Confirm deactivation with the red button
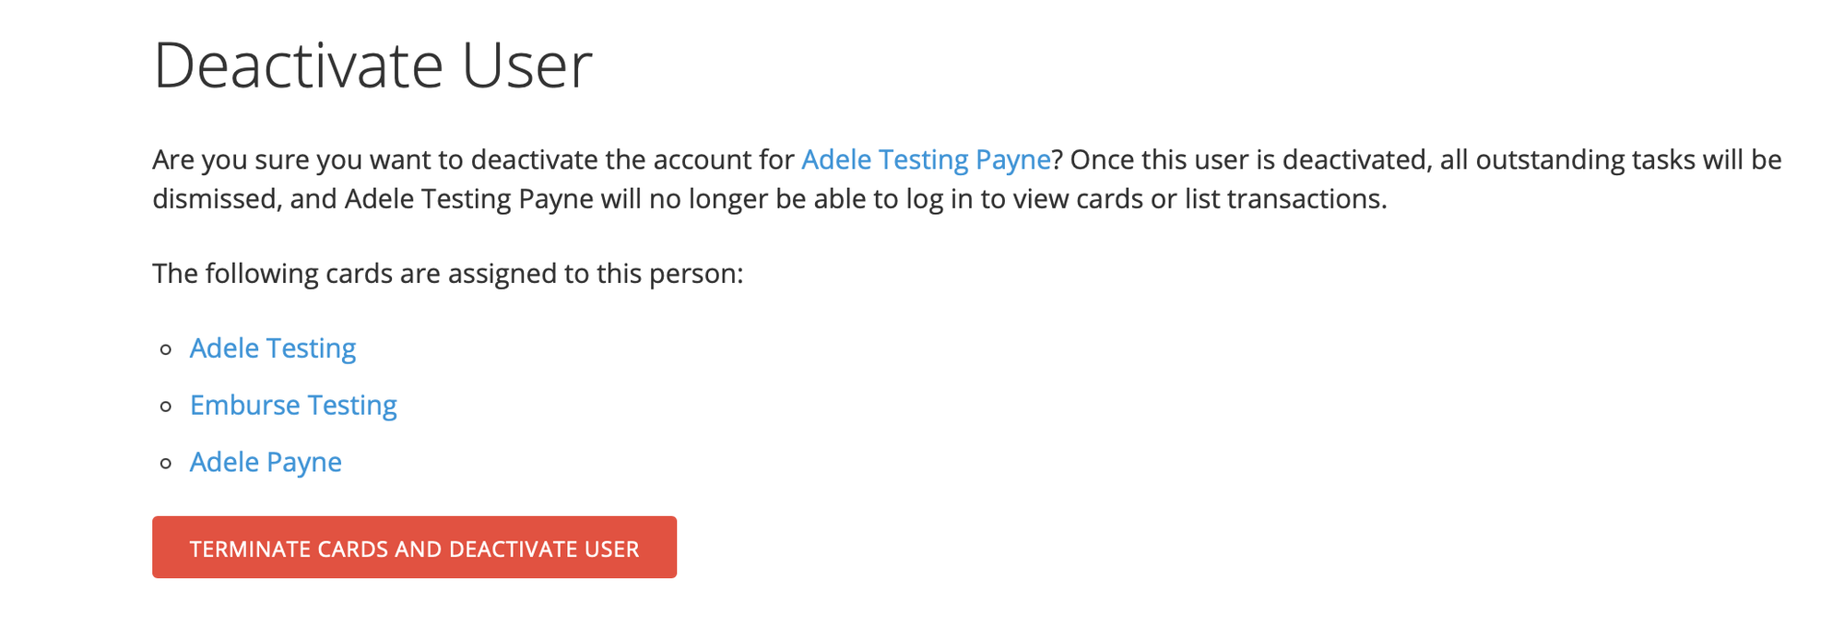 tap(414, 548)
